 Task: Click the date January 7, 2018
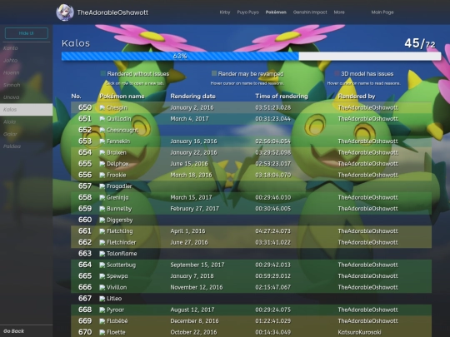click(x=192, y=276)
